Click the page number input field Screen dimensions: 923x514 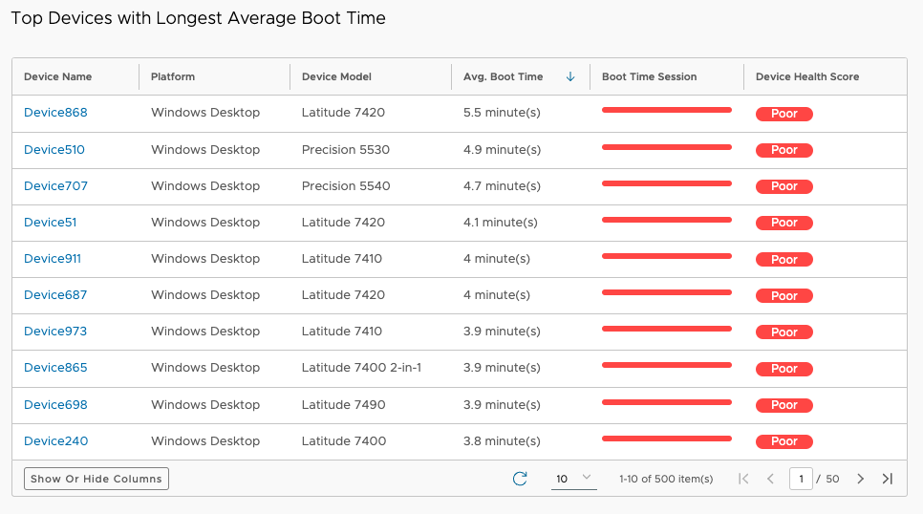click(x=801, y=479)
